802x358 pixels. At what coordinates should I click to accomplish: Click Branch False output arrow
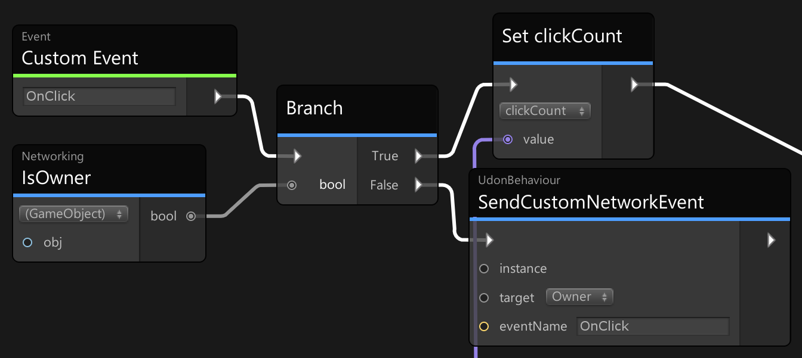point(419,185)
